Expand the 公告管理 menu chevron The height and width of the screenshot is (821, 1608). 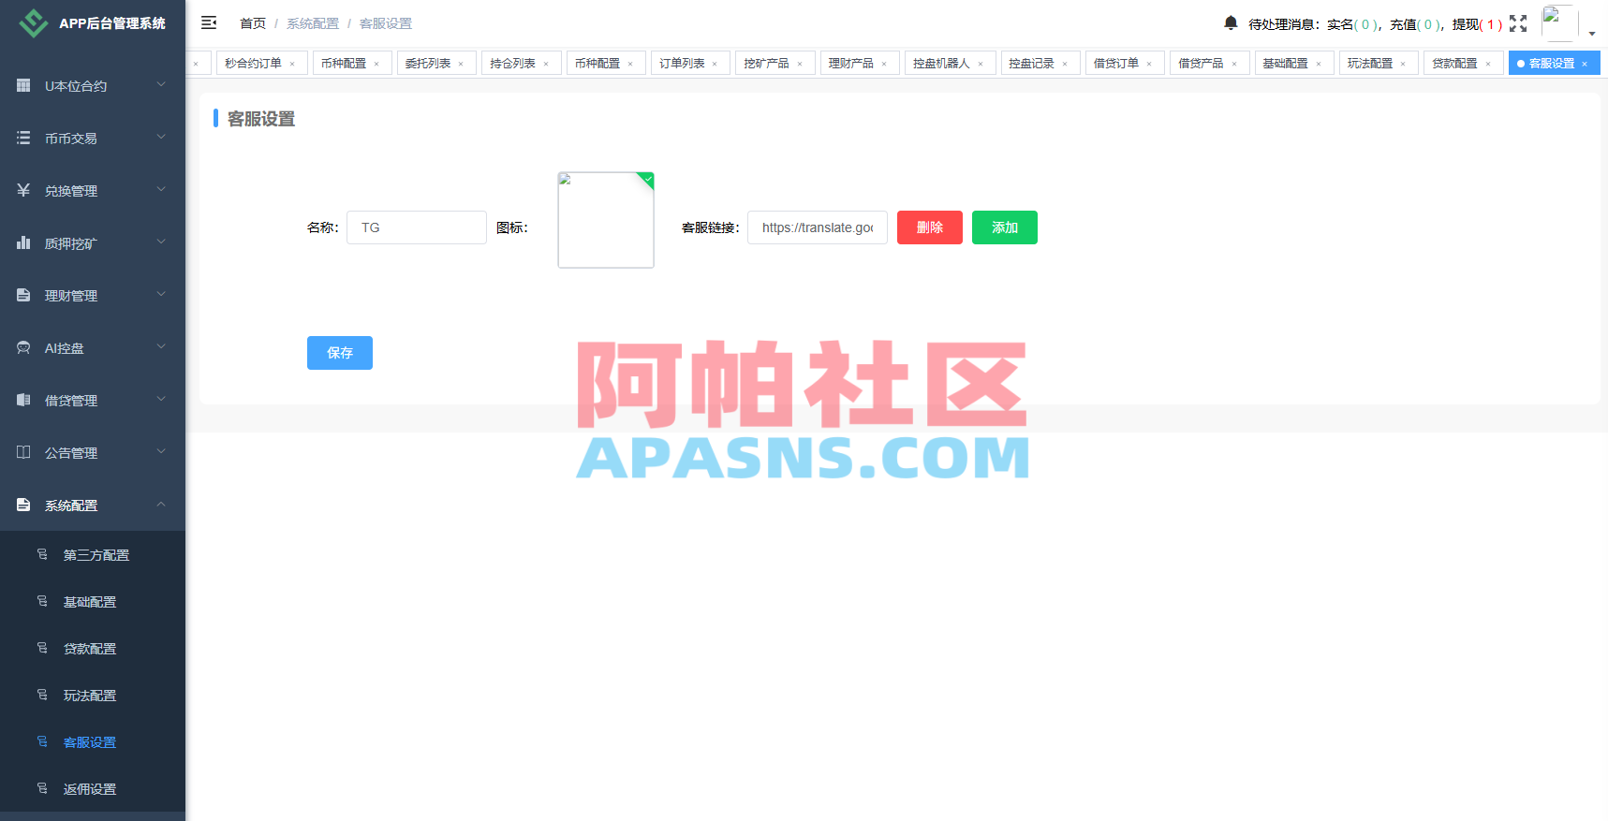(x=161, y=452)
